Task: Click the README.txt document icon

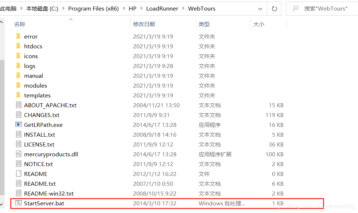Action: click(x=19, y=183)
